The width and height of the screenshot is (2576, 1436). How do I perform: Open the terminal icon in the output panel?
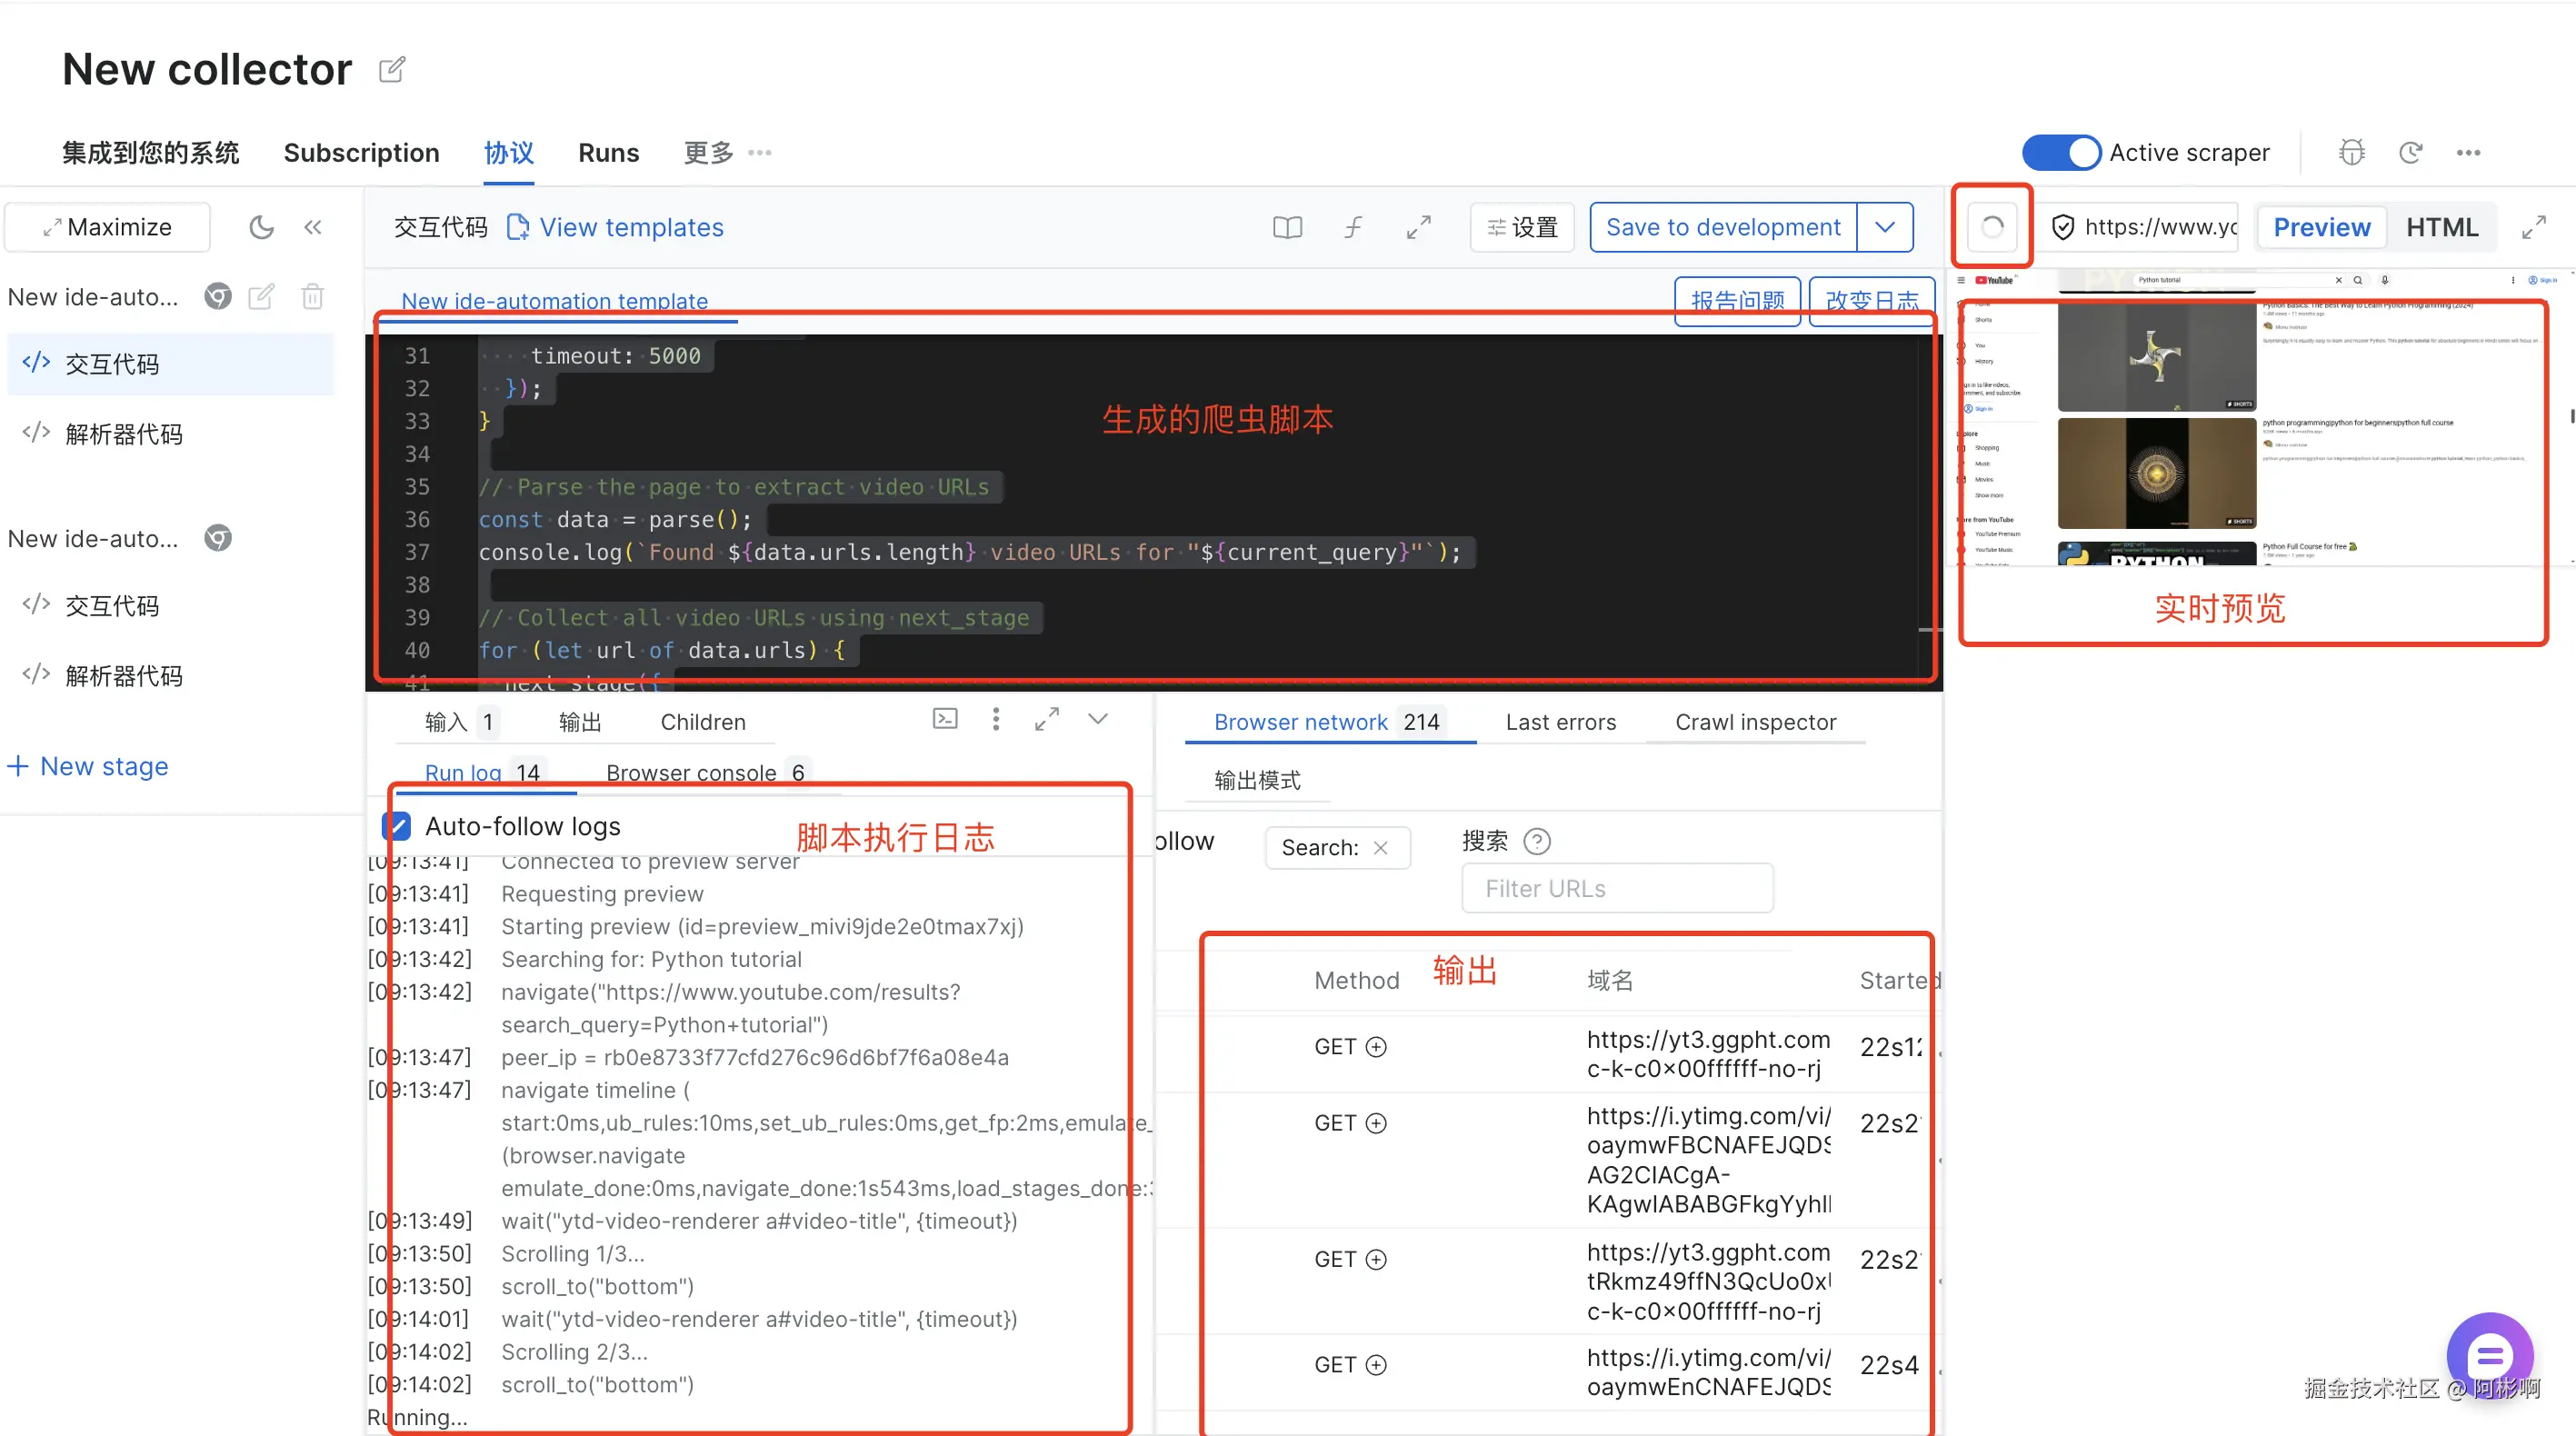[x=945, y=719]
